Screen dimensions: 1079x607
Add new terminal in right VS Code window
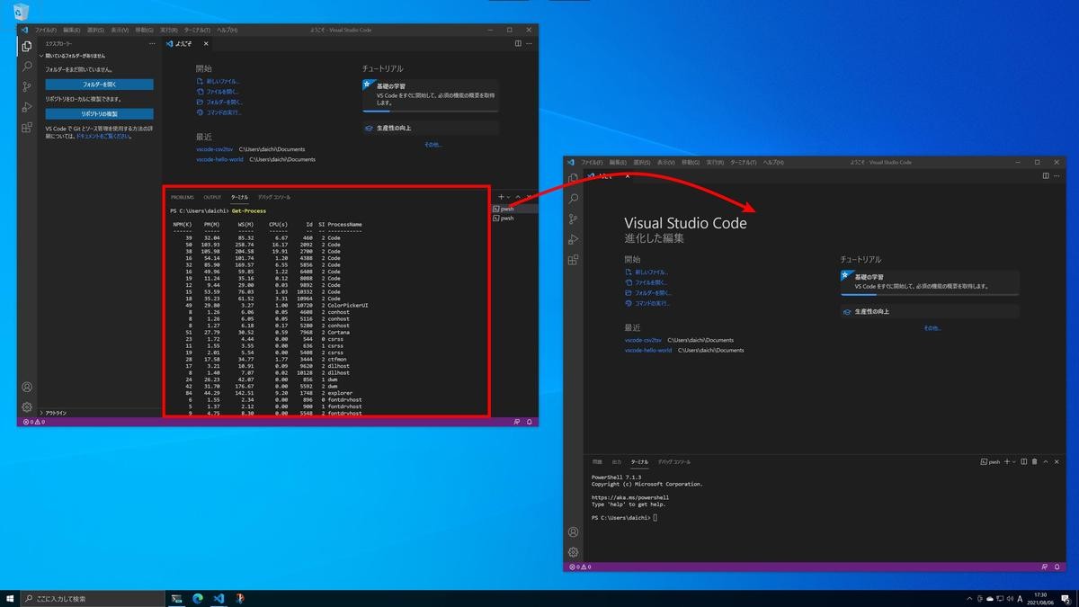coord(1007,461)
